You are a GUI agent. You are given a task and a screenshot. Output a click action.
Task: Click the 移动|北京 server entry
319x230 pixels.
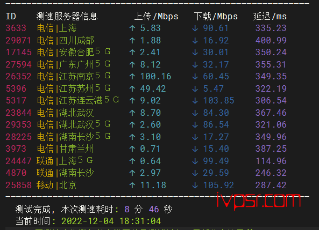tap(56, 185)
